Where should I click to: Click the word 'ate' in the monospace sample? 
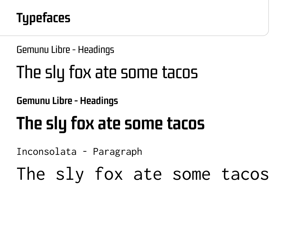tap(147, 174)
